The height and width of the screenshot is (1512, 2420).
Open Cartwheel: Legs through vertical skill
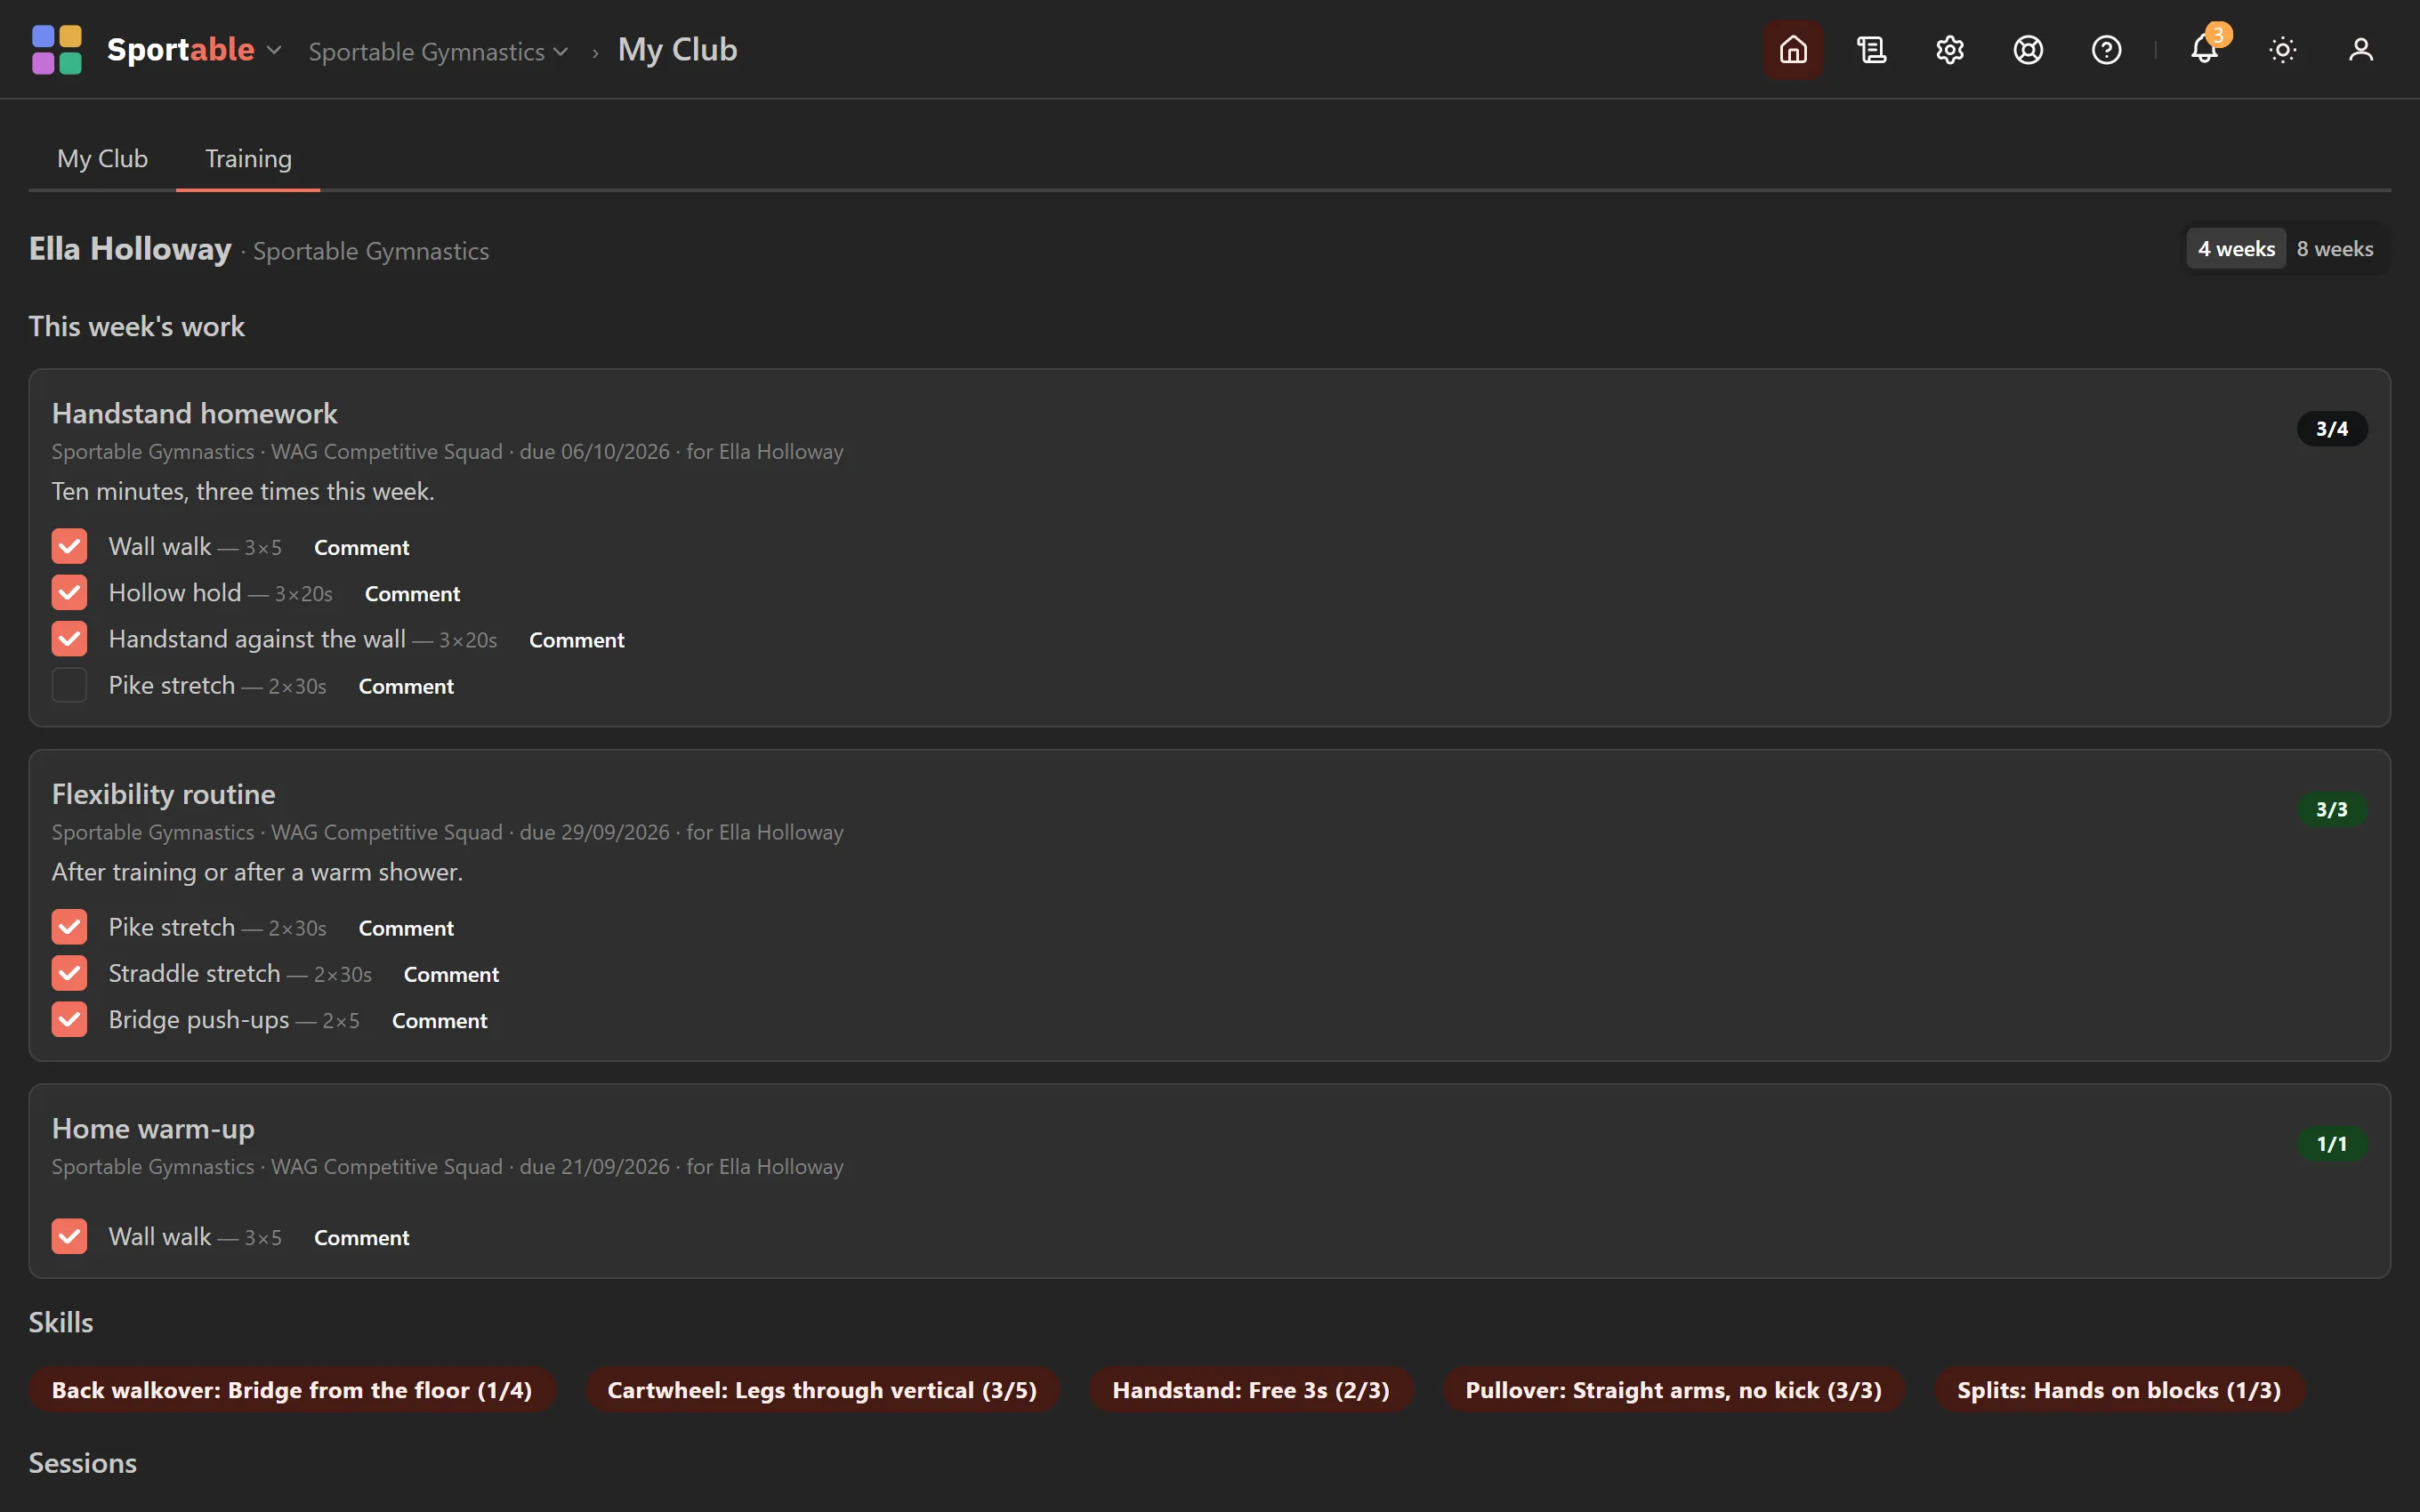pyautogui.click(x=822, y=1389)
